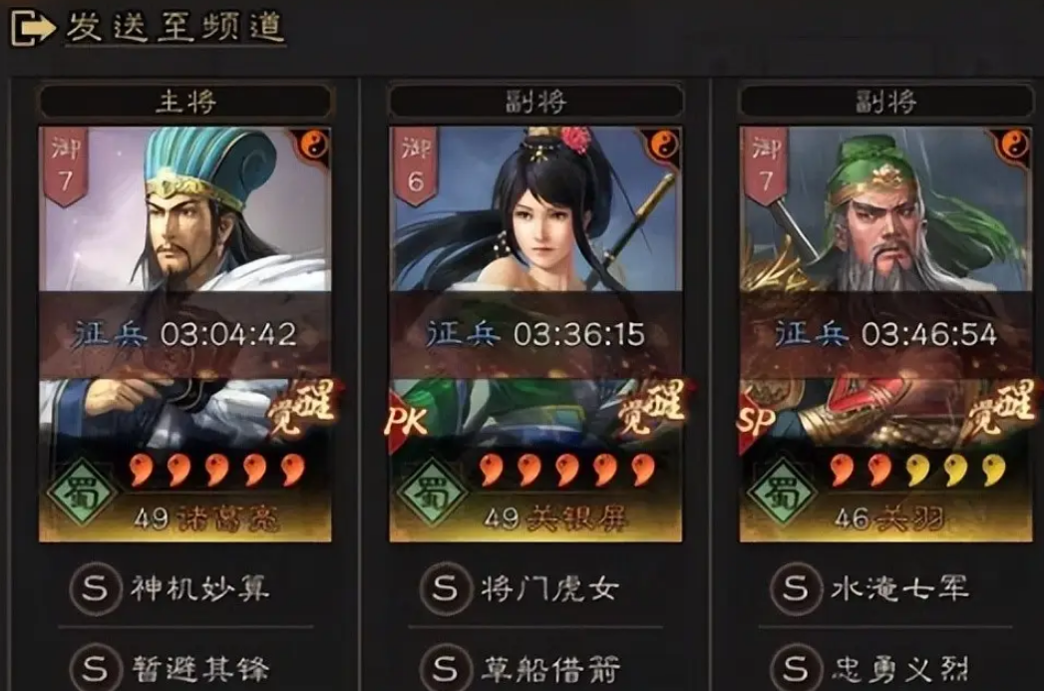Click yin-yang icon on Guan Yu card
Screen dimensions: 1044x691
[1013, 144]
